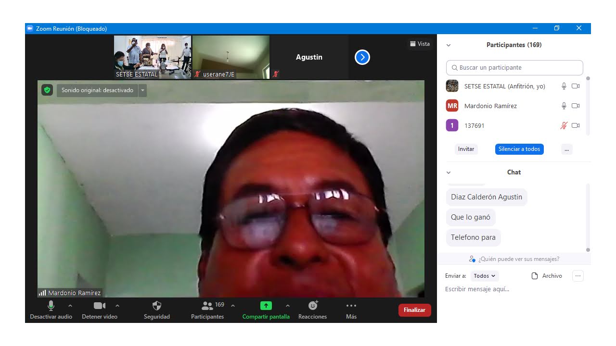Image resolution: width=616 pixels, height=346 pixels.
Task: Click Invitar button
Action: point(466,149)
